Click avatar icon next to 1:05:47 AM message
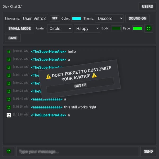This screenshot has height=159, width=159. (x=9, y=99)
